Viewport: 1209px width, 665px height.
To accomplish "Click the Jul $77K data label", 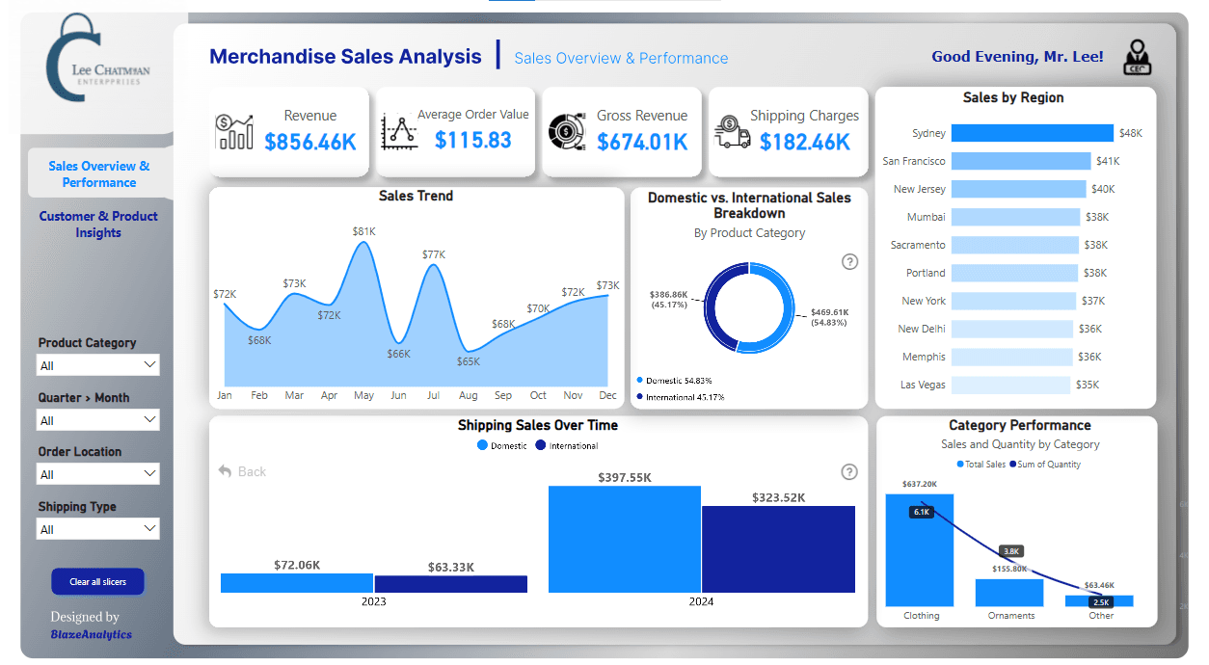I will click(x=434, y=254).
